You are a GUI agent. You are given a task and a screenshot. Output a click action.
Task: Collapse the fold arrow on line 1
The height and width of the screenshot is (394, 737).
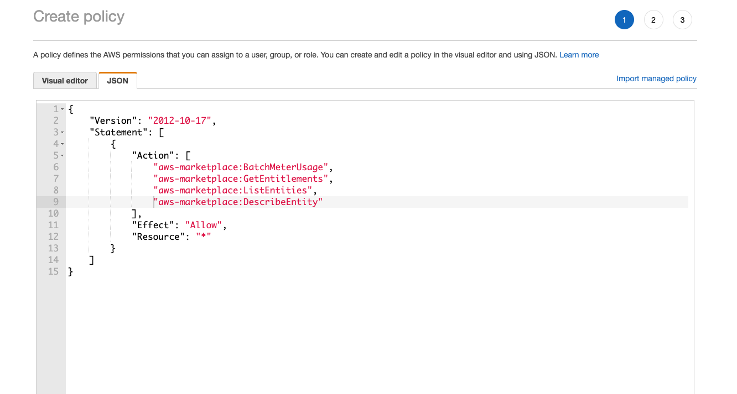point(63,109)
